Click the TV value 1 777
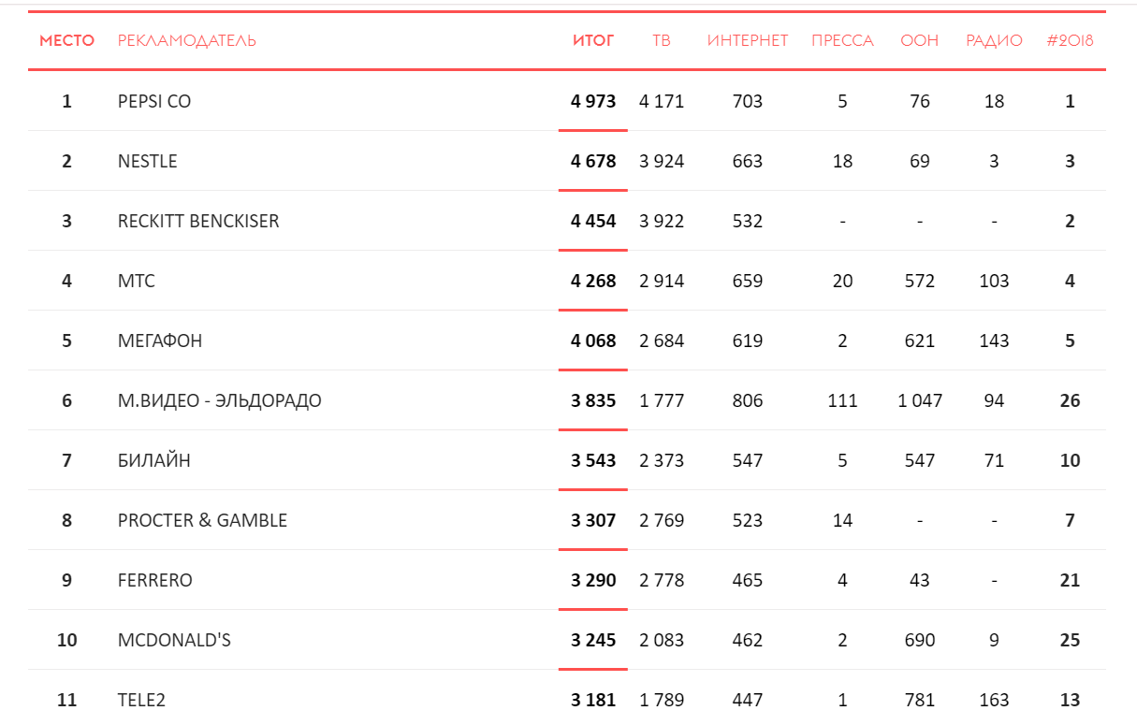 click(x=662, y=400)
